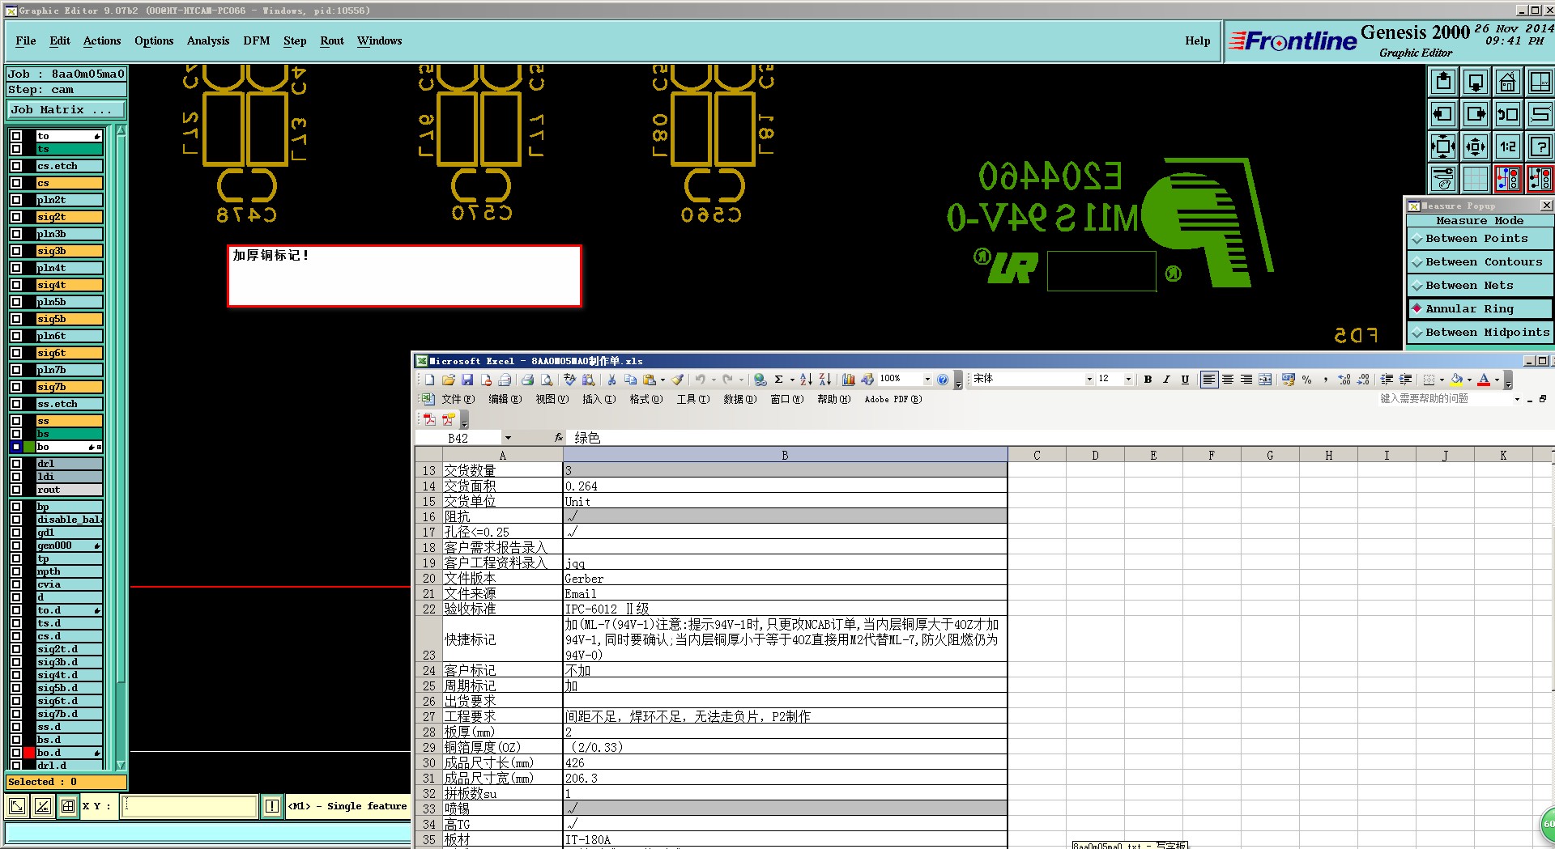Open the borders dropdown arrow
This screenshot has height=849, width=1555.
tap(1442, 380)
